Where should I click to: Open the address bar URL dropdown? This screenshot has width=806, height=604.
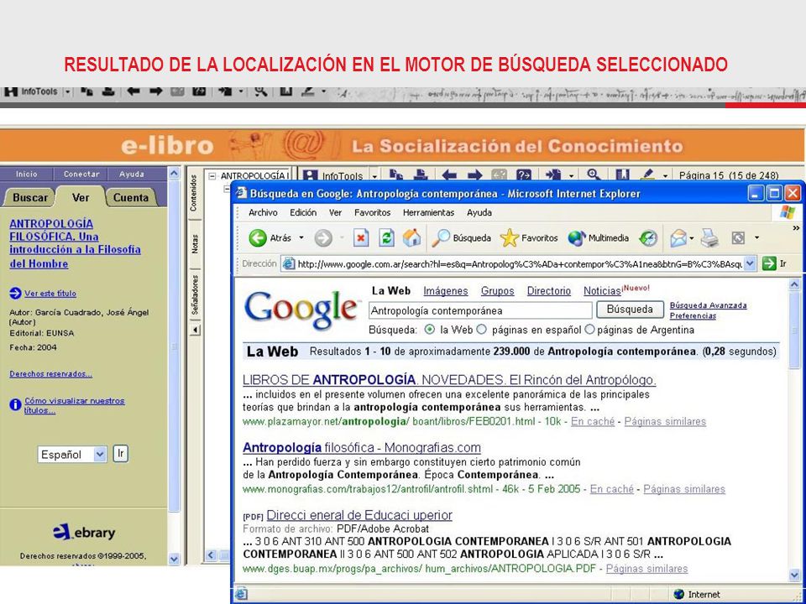coord(751,264)
